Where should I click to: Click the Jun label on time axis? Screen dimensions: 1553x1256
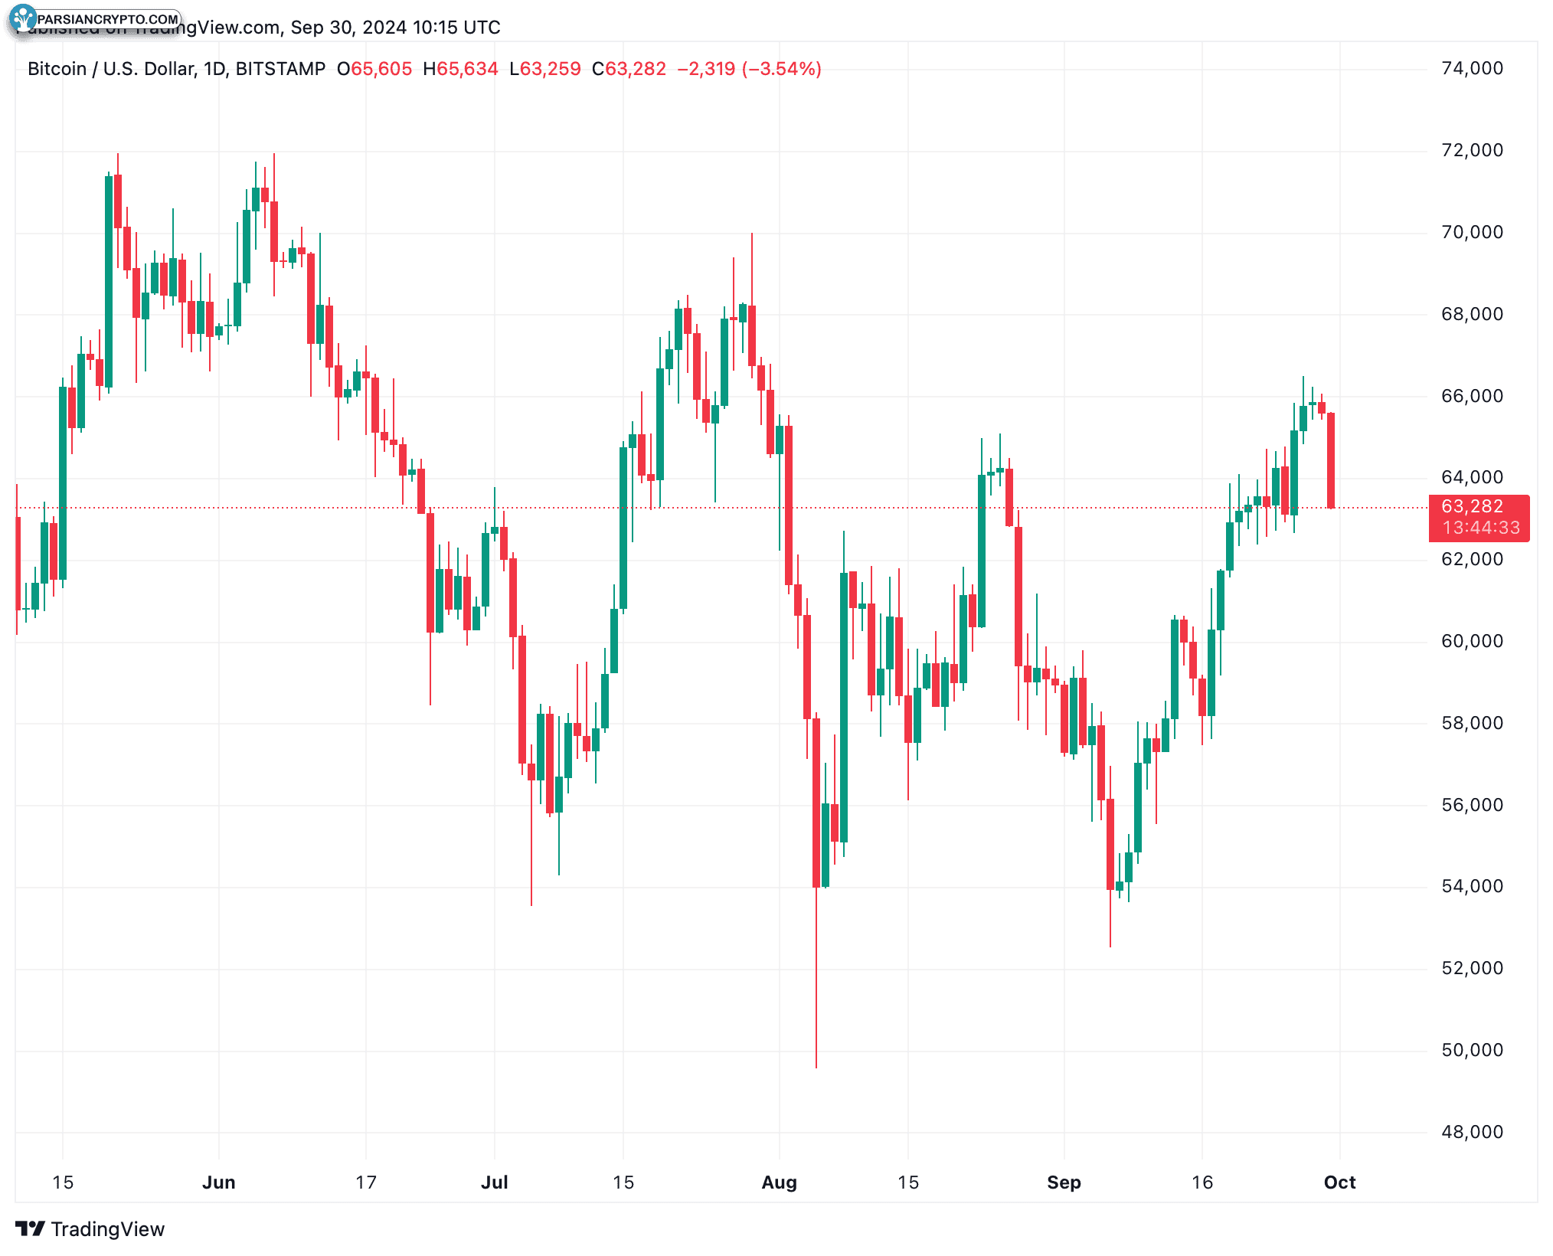point(219,1182)
